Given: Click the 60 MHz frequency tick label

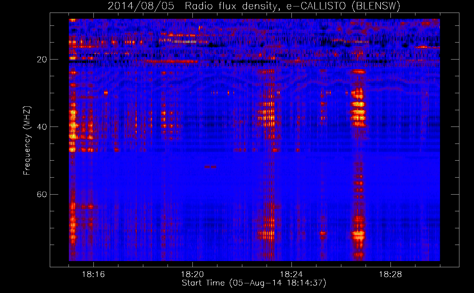Looking at the screenshot, I should 42,194.
